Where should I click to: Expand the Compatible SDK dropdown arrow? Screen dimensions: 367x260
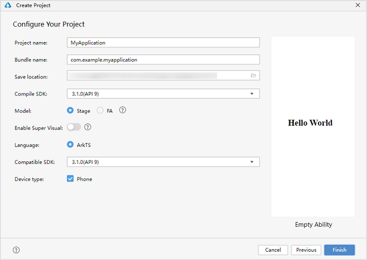[252, 162]
